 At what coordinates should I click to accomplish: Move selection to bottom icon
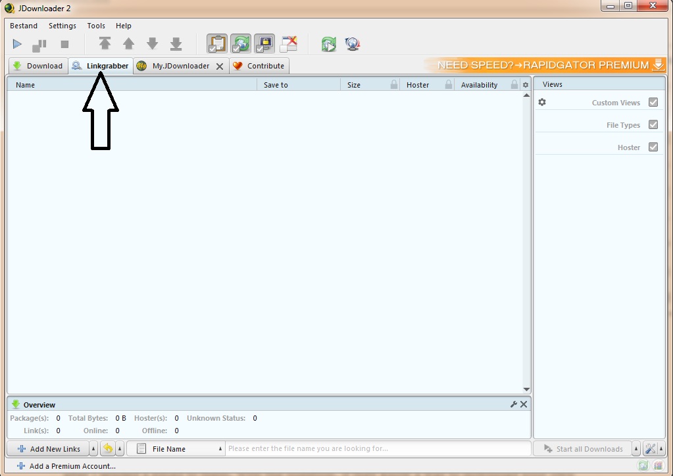(x=176, y=43)
